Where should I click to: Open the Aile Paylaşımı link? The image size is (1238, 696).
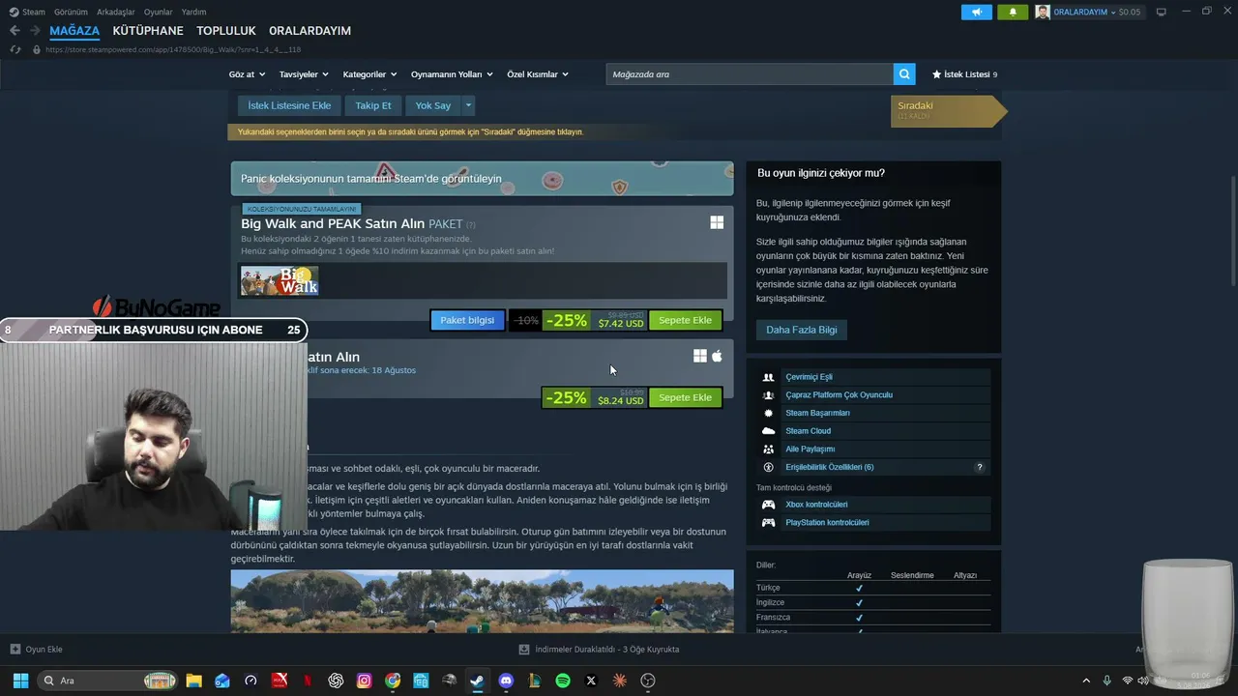click(810, 449)
